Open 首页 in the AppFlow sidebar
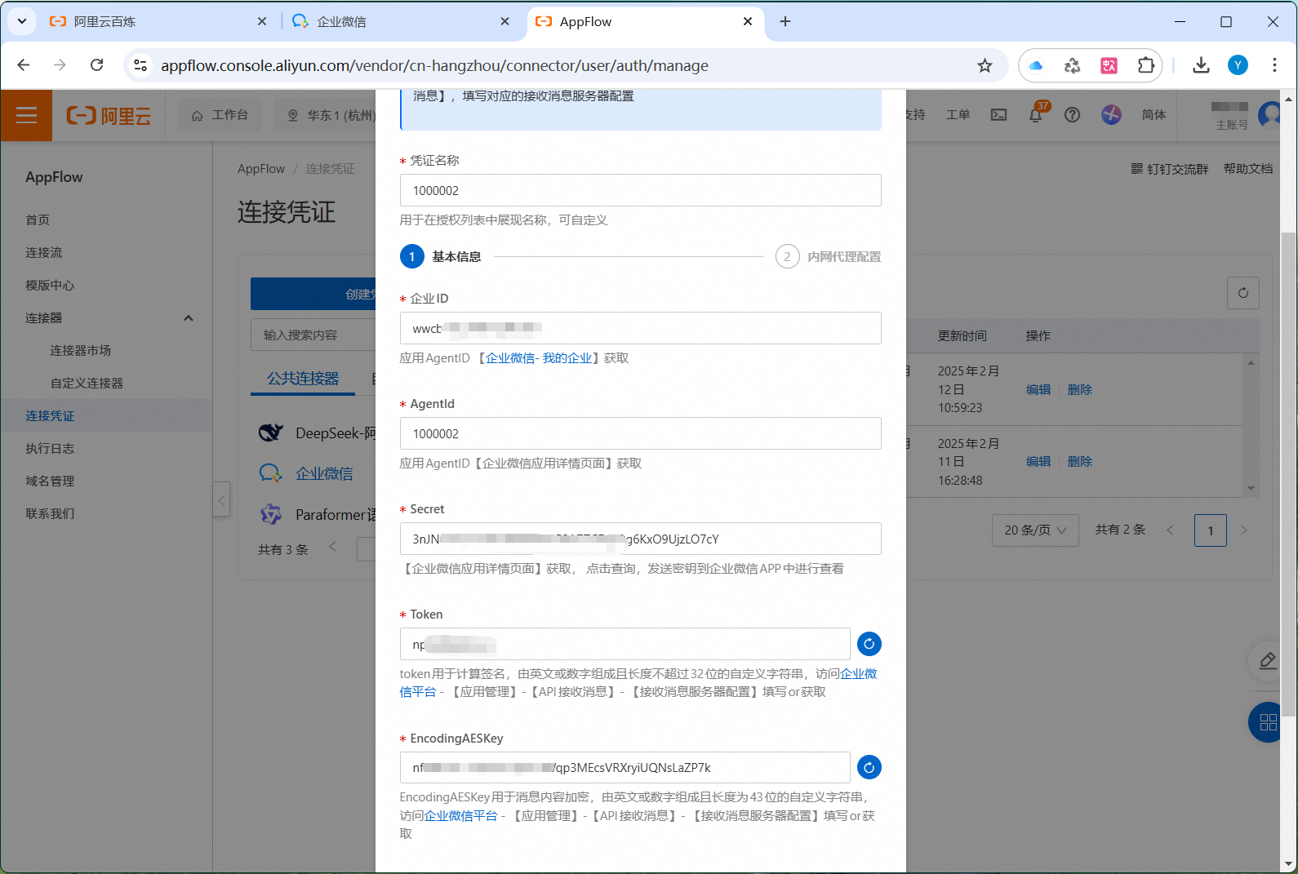Viewport: 1298px width, 874px height. [x=38, y=220]
